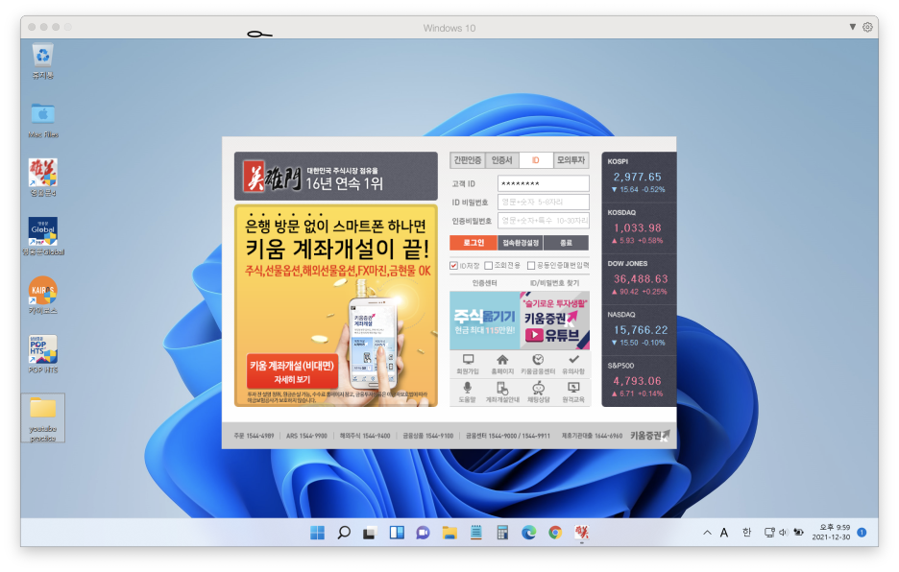Select the POP HTS desktop shortcut
Image resolution: width=899 pixels, height=572 pixels.
pos(43,354)
